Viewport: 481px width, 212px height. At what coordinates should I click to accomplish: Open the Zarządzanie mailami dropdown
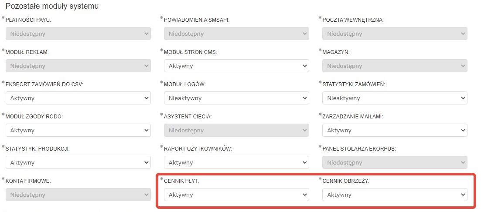tap(395, 130)
